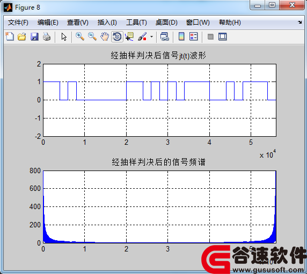Click the Link Plot icon
The height and width of the screenshot is (274, 307).
tap(164, 36)
